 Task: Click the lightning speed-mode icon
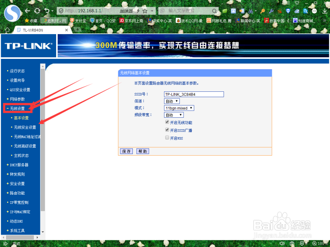138,11
